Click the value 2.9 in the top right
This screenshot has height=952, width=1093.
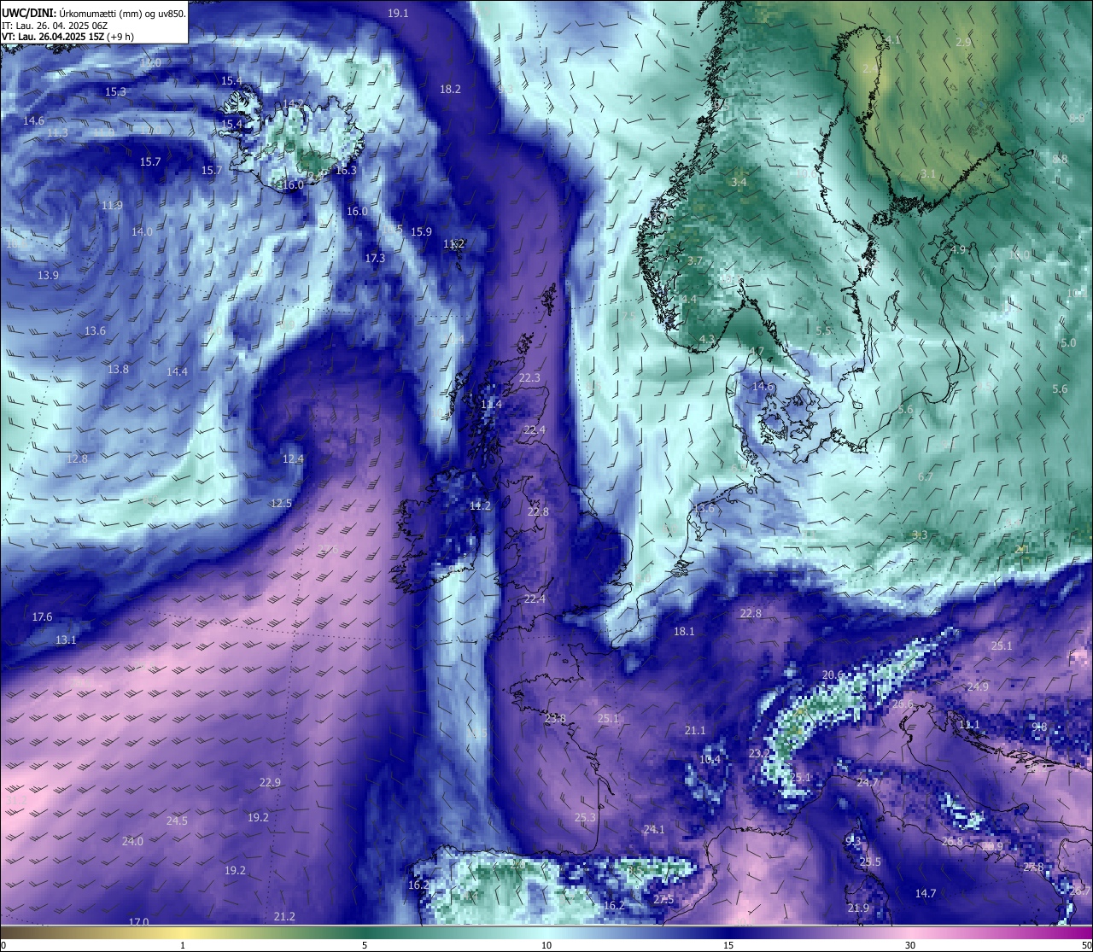pyautogui.click(x=963, y=43)
